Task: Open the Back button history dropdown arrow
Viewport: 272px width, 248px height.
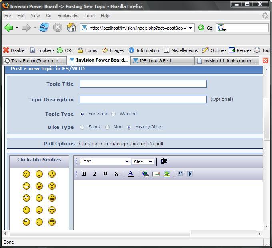Action: click(17, 28)
